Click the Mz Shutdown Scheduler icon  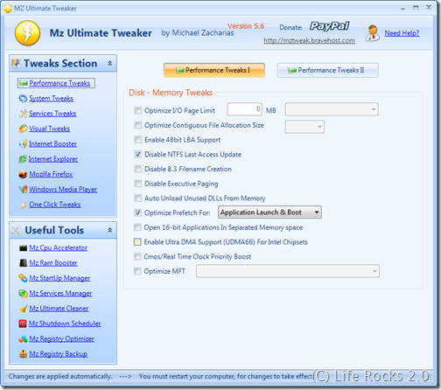(x=23, y=324)
